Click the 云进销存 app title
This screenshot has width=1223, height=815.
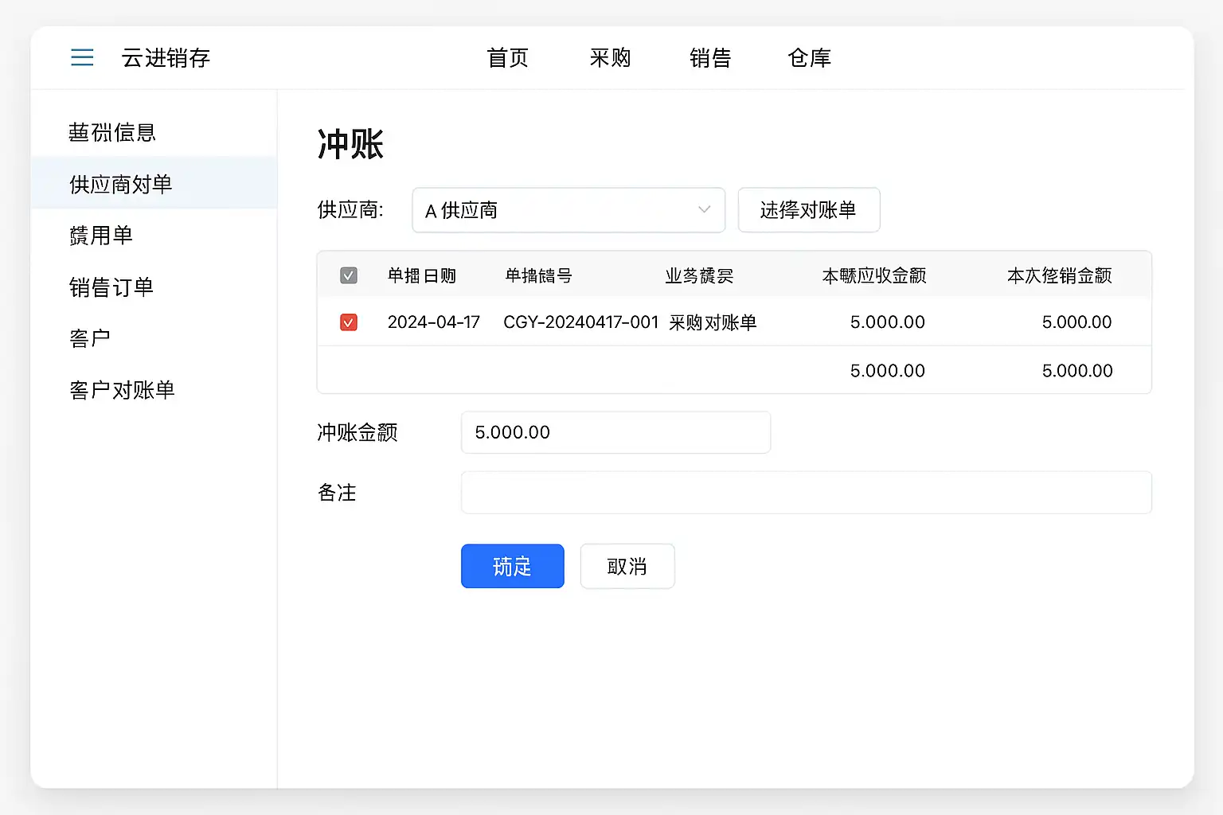click(166, 58)
